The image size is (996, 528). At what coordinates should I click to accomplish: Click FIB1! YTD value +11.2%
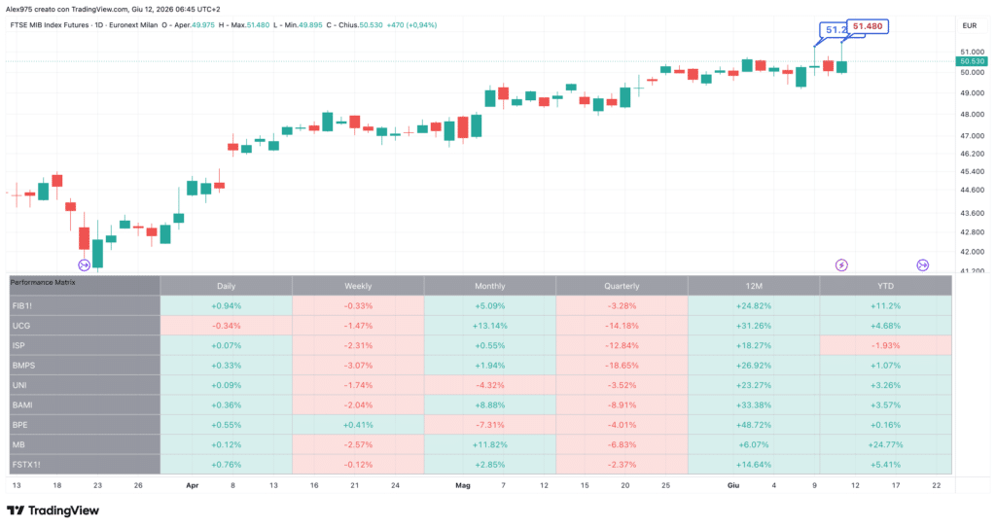pos(885,305)
